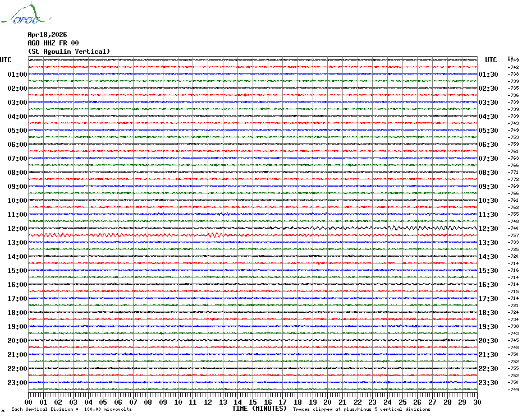Click minute tick label 09

click(163, 402)
